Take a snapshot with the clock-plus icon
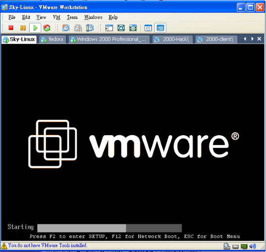The height and width of the screenshot is (252, 266). click(66, 28)
